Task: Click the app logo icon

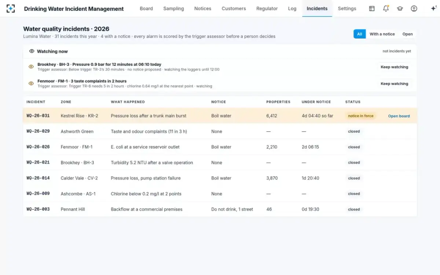Action: tap(11, 8)
